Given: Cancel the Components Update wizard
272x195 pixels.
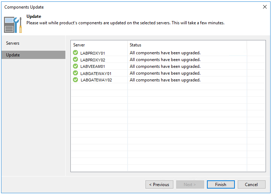Looking at the screenshot, I should (251, 185).
